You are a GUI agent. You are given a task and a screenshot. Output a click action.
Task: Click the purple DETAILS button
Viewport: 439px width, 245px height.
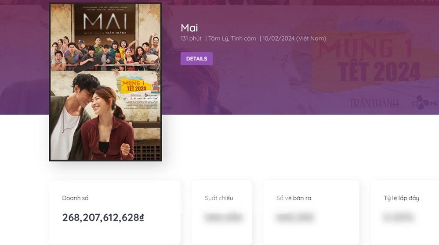tap(196, 59)
